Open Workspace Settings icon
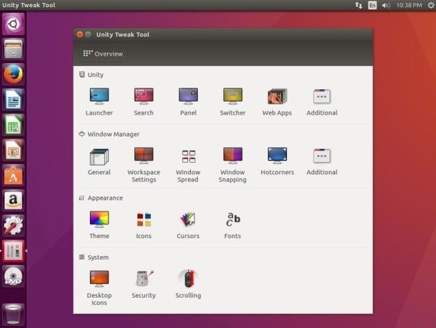 pos(144,155)
